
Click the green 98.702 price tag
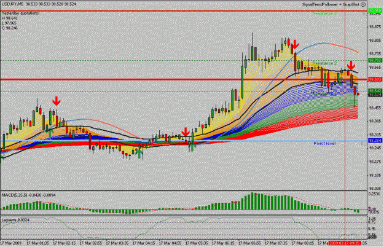[375, 60]
